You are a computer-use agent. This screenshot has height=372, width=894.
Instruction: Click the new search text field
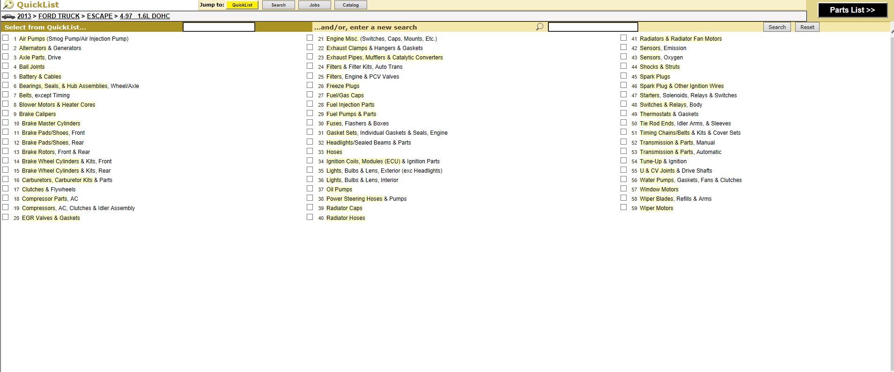coord(593,27)
